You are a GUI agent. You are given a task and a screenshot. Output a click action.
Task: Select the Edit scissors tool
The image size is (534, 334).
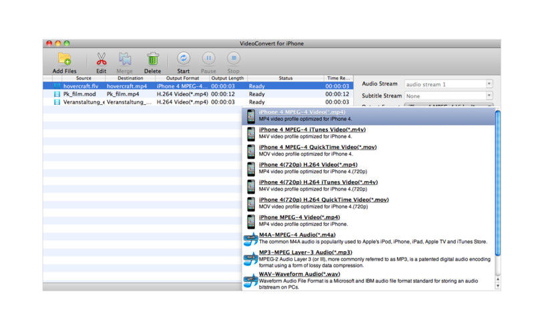tap(101, 59)
